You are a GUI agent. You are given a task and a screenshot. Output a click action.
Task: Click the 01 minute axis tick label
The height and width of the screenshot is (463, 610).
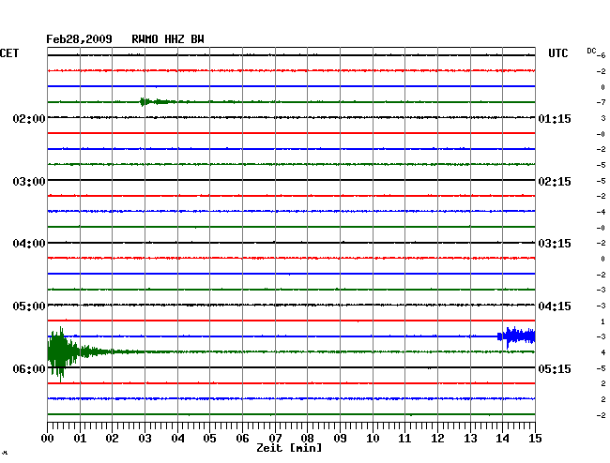coord(80,438)
